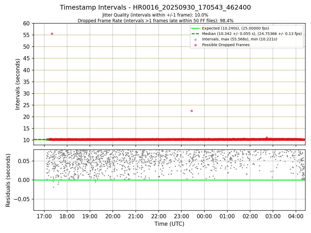Click the 'Intervals (seconds)' y-axis label
311x233 pixels.
18,84
